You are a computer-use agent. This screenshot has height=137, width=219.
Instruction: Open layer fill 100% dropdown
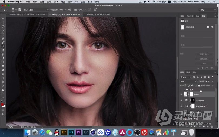pos(213,85)
